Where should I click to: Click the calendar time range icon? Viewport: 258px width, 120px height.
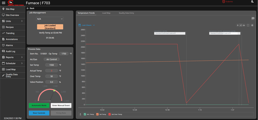click(80, 25)
